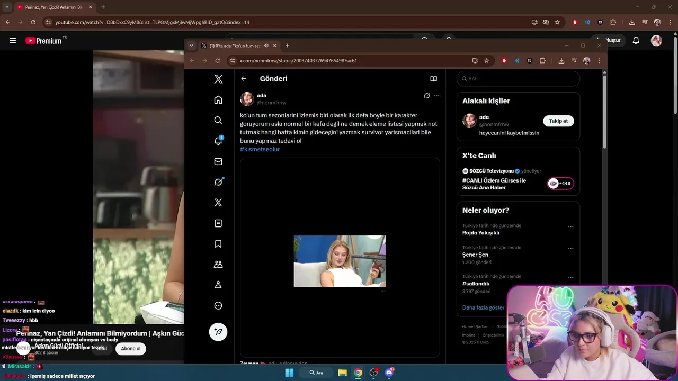Open more options for Şener Şen trend

click(x=570, y=248)
